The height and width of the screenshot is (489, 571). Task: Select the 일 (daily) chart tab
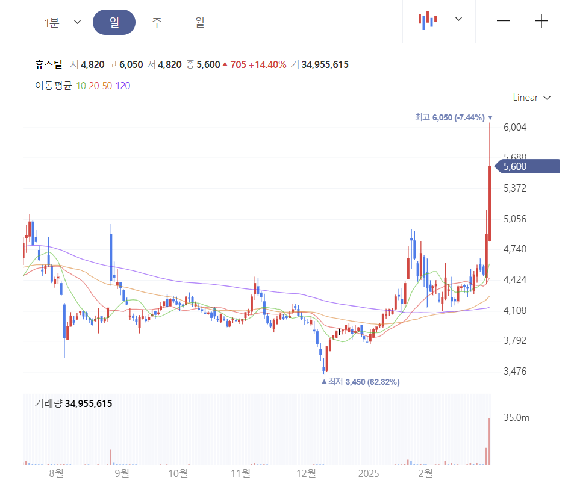tap(114, 22)
